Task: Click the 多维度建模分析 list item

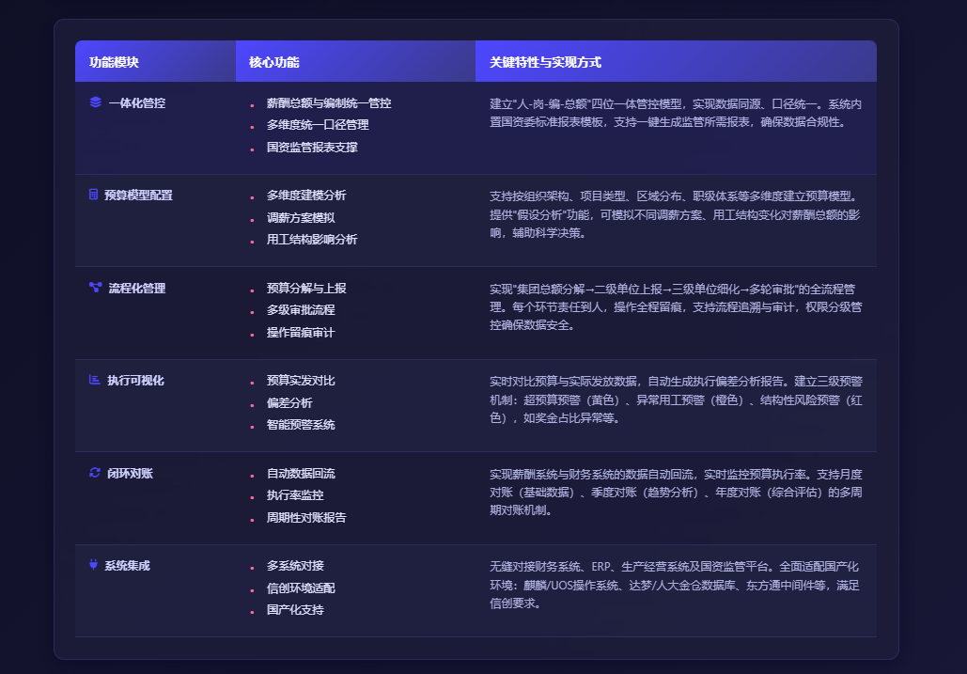Action: coord(306,196)
